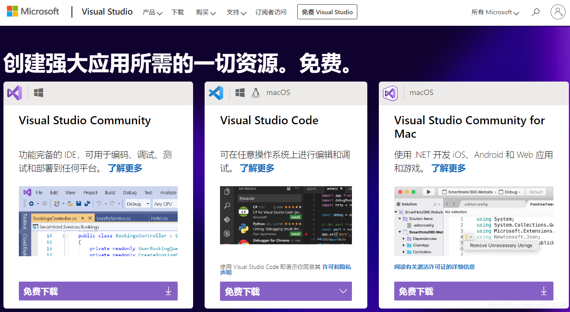This screenshot has width=570, height=312.
Task: Click 了解更多 under Visual Studio Code
Action: (257, 168)
